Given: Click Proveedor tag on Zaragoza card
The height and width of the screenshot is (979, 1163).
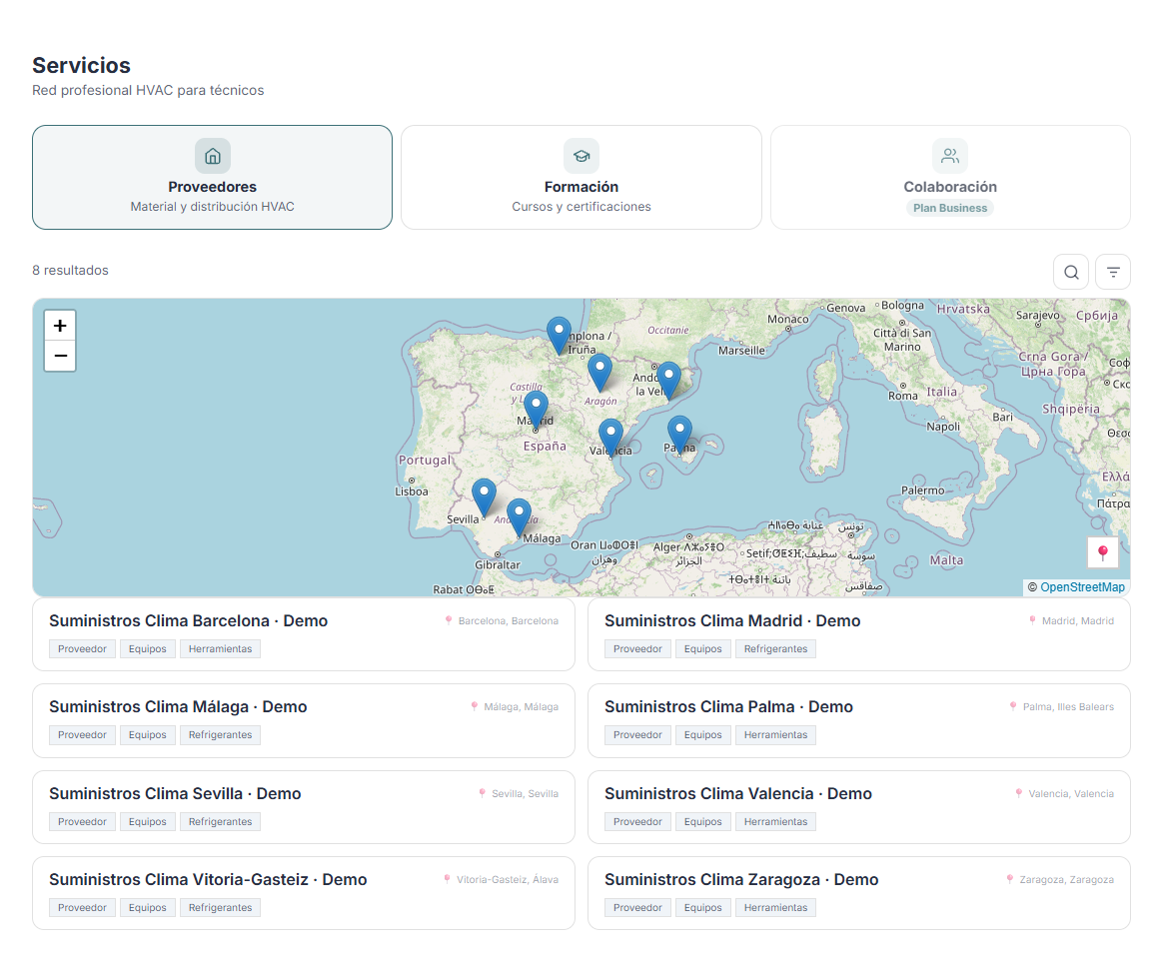Looking at the screenshot, I should (x=637, y=908).
